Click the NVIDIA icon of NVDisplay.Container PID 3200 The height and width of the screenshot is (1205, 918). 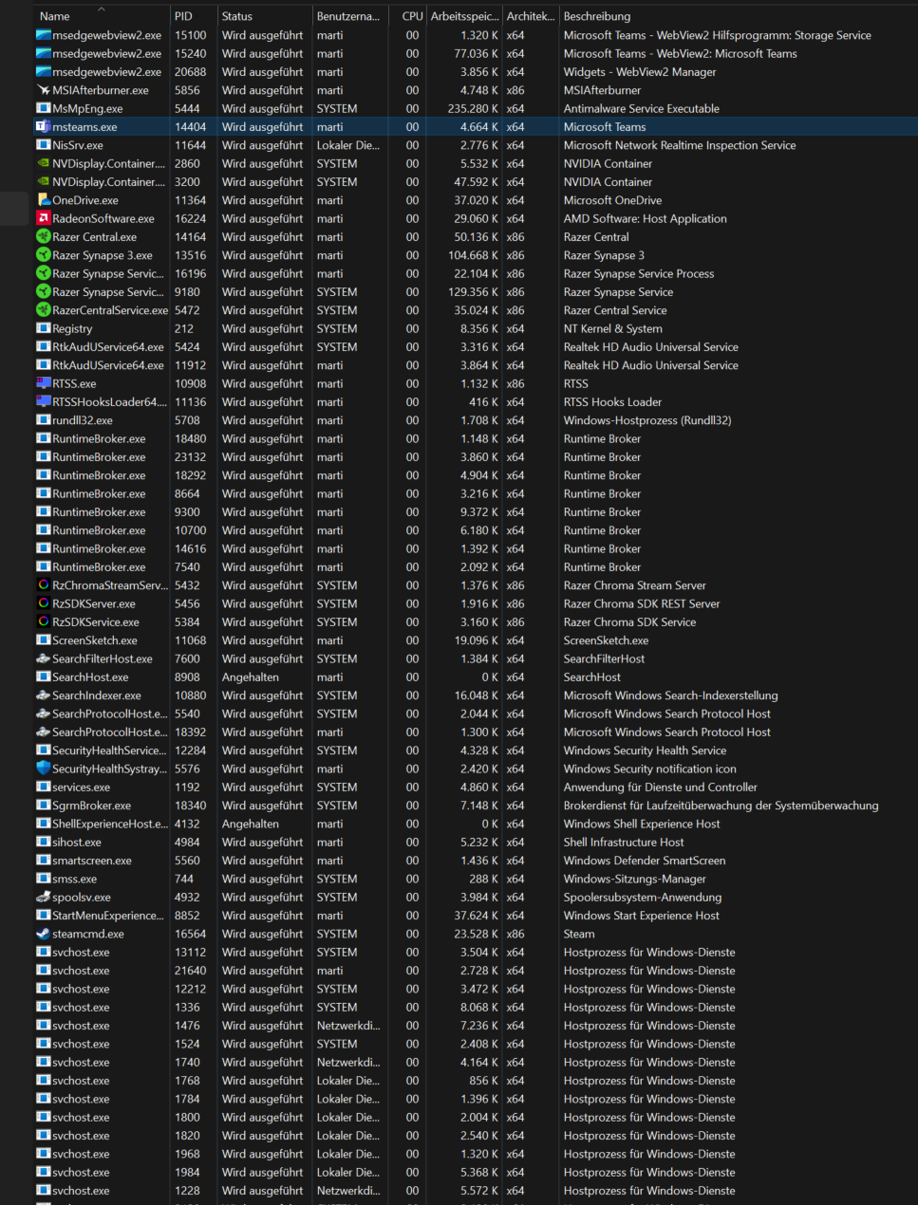(43, 181)
